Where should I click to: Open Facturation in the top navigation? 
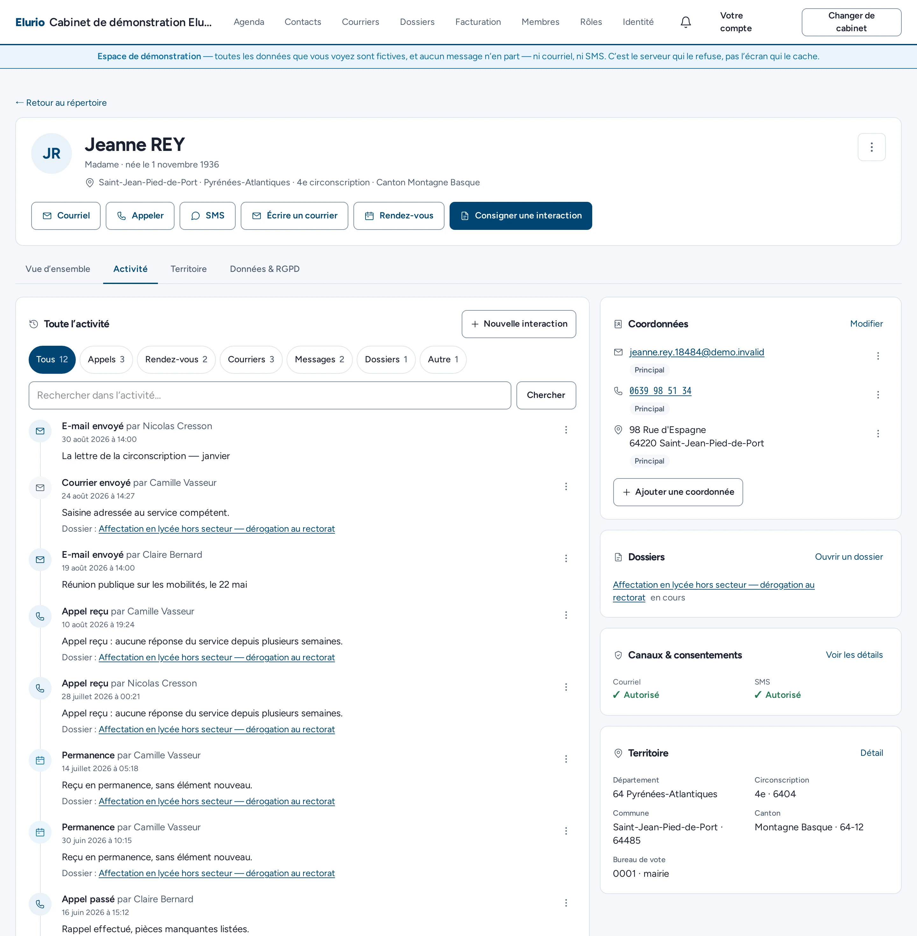(478, 22)
